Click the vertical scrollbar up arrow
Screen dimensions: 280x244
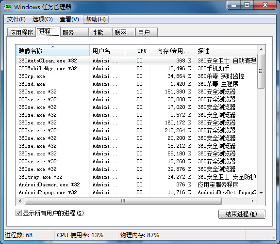coord(261,49)
